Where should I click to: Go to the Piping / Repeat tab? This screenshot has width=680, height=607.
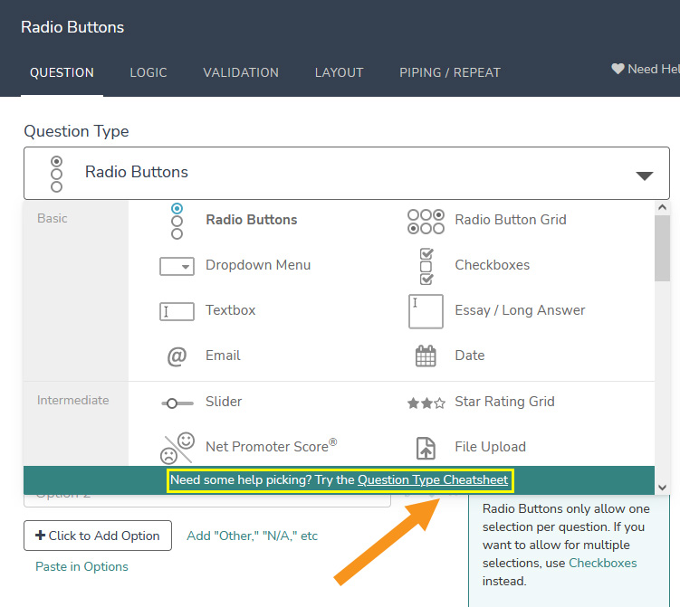pyautogui.click(x=450, y=72)
